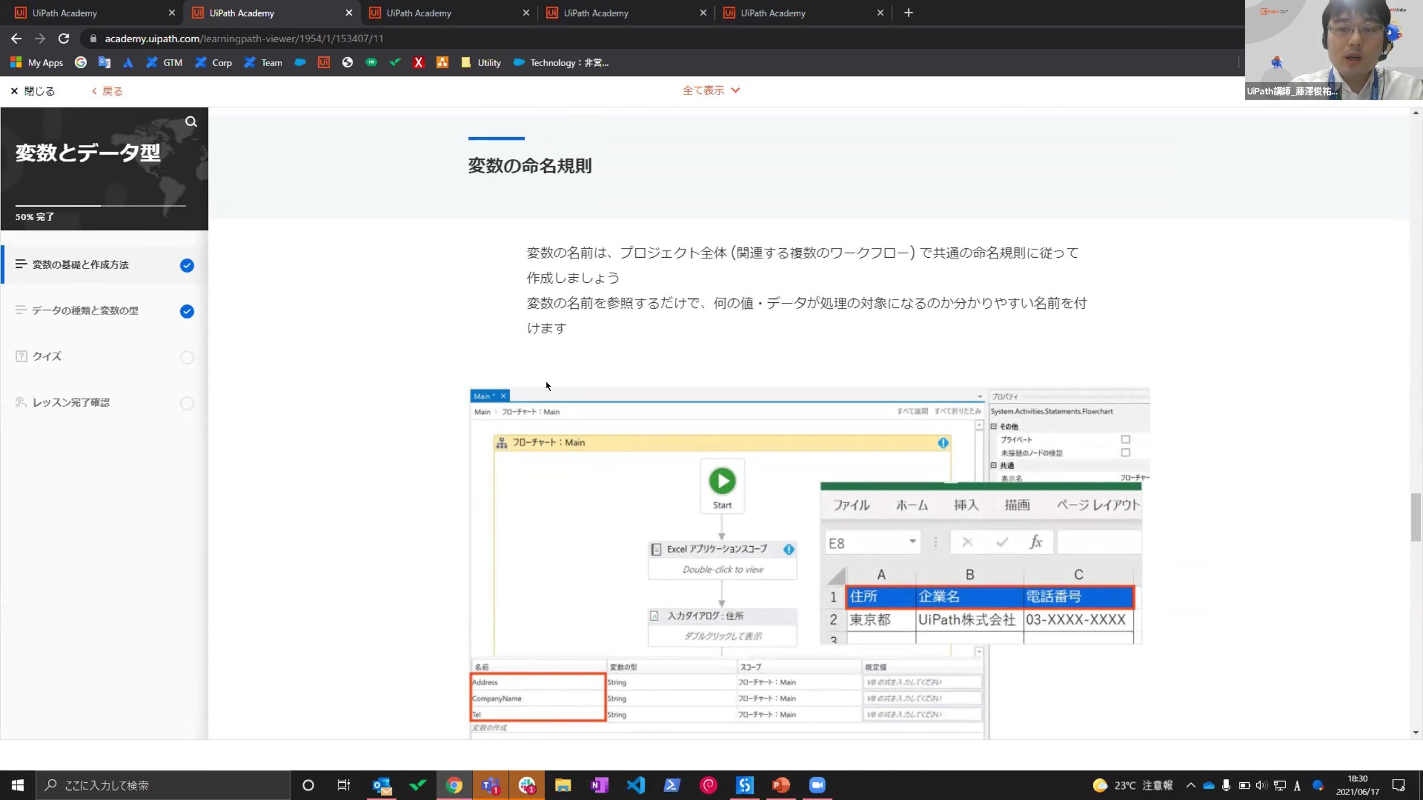Click the 50% progress bar
This screenshot has height=800, width=1423.
coord(101,206)
